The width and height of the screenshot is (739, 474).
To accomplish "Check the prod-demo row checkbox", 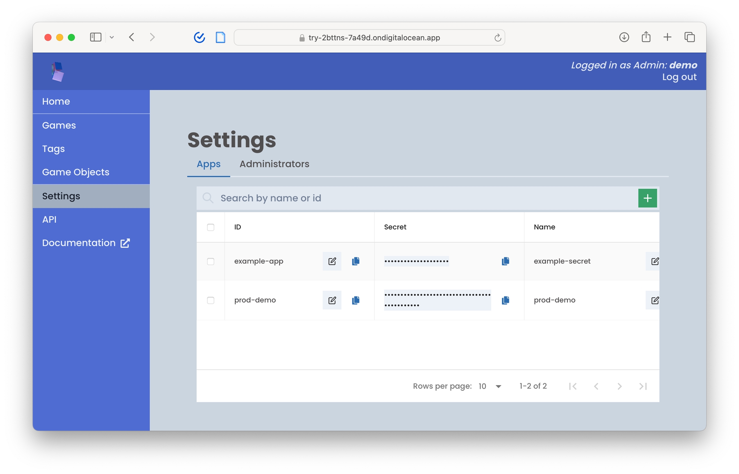I will click(x=211, y=300).
